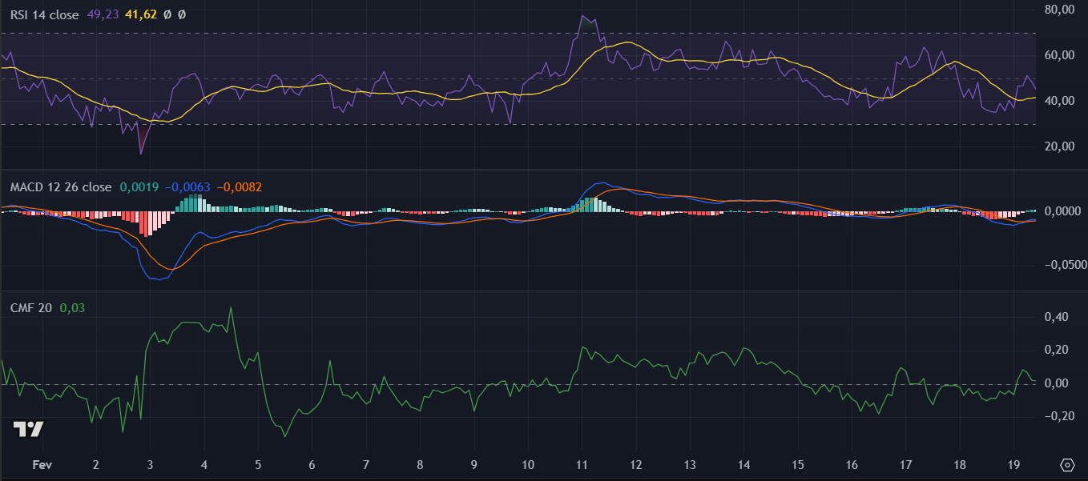Click date 15 on the time axis

[798, 464]
